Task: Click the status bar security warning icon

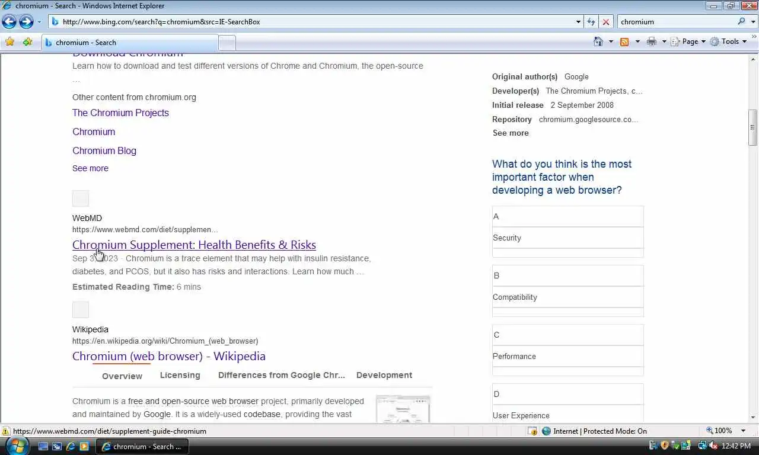Action: point(5,431)
